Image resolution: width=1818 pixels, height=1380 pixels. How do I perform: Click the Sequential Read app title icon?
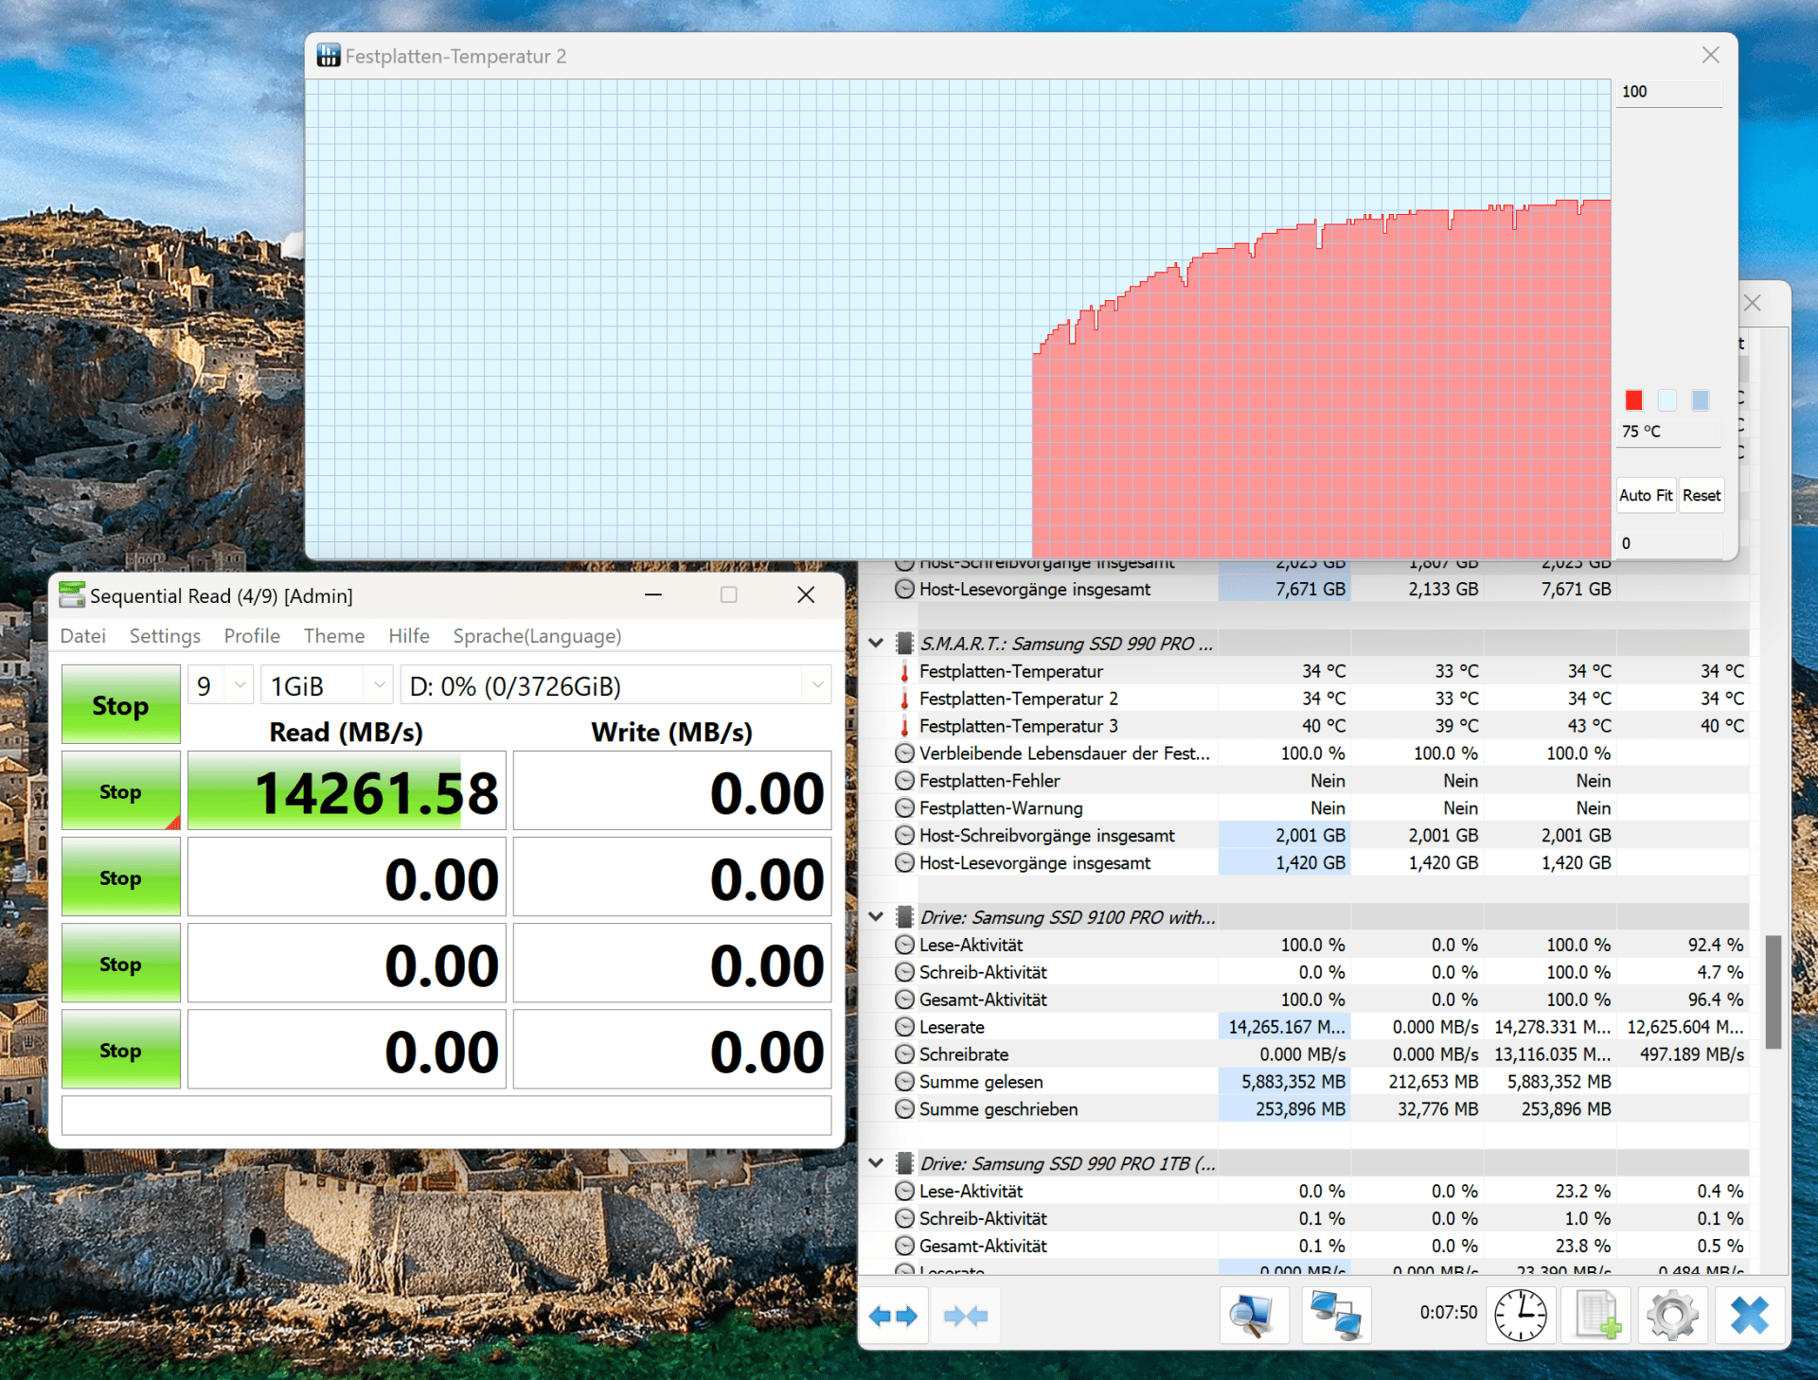[71, 594]
